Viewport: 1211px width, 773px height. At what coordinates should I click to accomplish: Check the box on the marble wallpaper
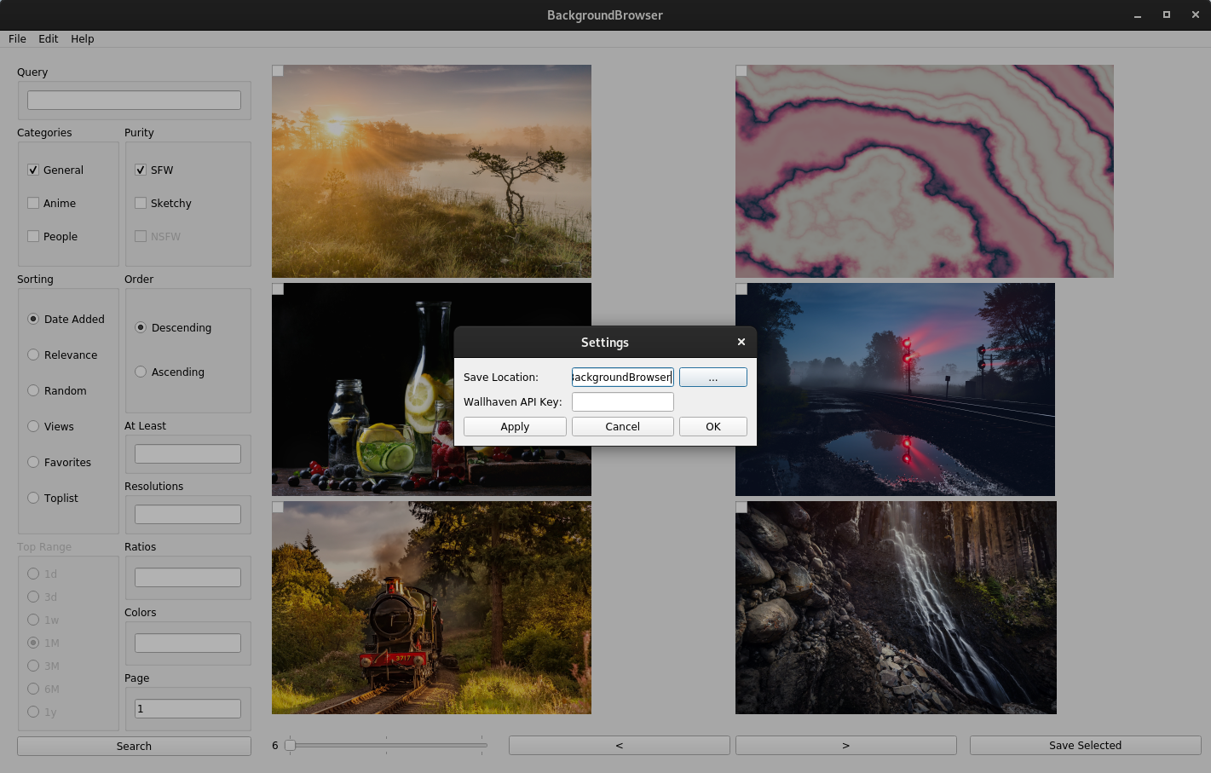[x=741, y=71]
